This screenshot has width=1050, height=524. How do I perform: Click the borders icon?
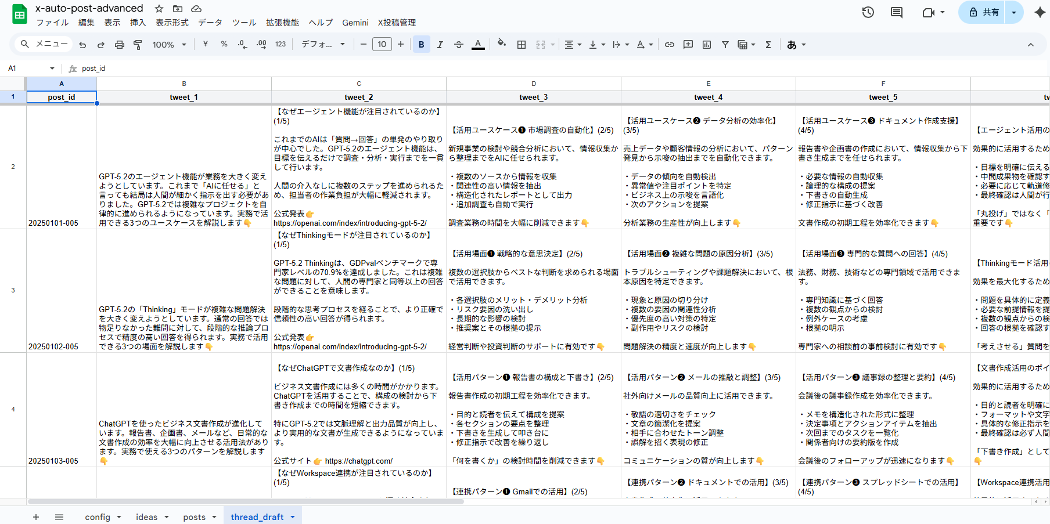click(x=522, y=45)
